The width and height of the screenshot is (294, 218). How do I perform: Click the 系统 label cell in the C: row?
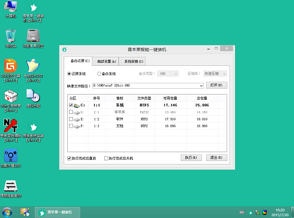(x=120, y=105)
